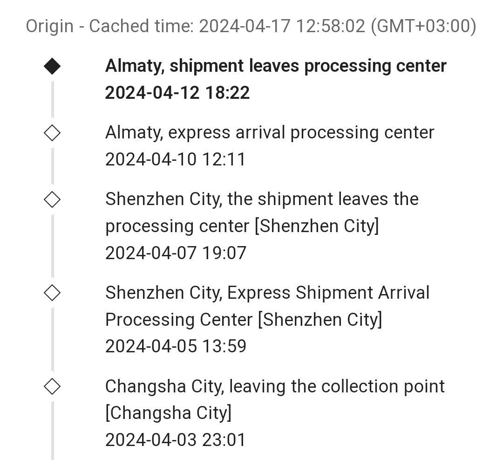
Task: Click the "Origin" label in the header
Action: [x=49, y=27]
